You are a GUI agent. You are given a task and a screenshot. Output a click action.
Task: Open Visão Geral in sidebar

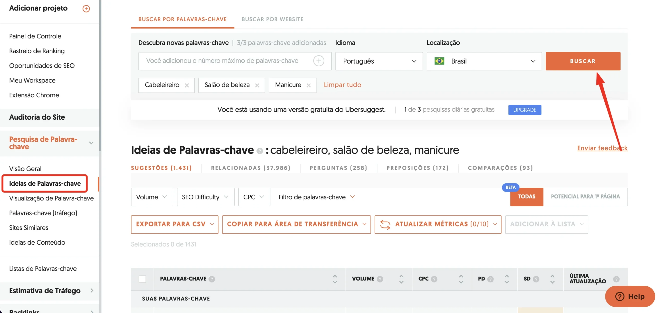click(25, 169)
